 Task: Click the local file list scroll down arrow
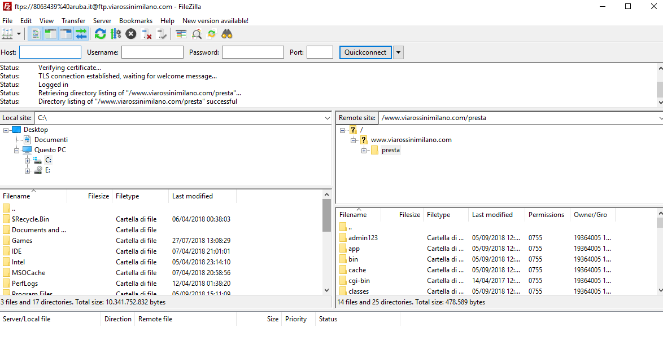[x=326, y=290]
